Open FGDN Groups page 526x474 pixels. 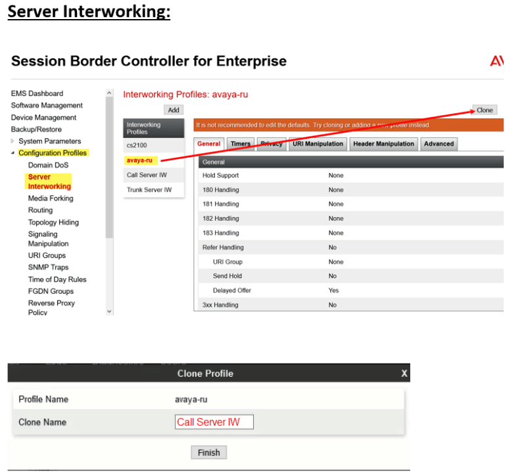(x=51, y=291)
